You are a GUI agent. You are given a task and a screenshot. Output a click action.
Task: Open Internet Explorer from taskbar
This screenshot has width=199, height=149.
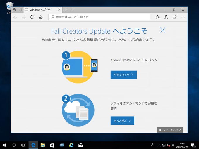click(x=71, y=145)
